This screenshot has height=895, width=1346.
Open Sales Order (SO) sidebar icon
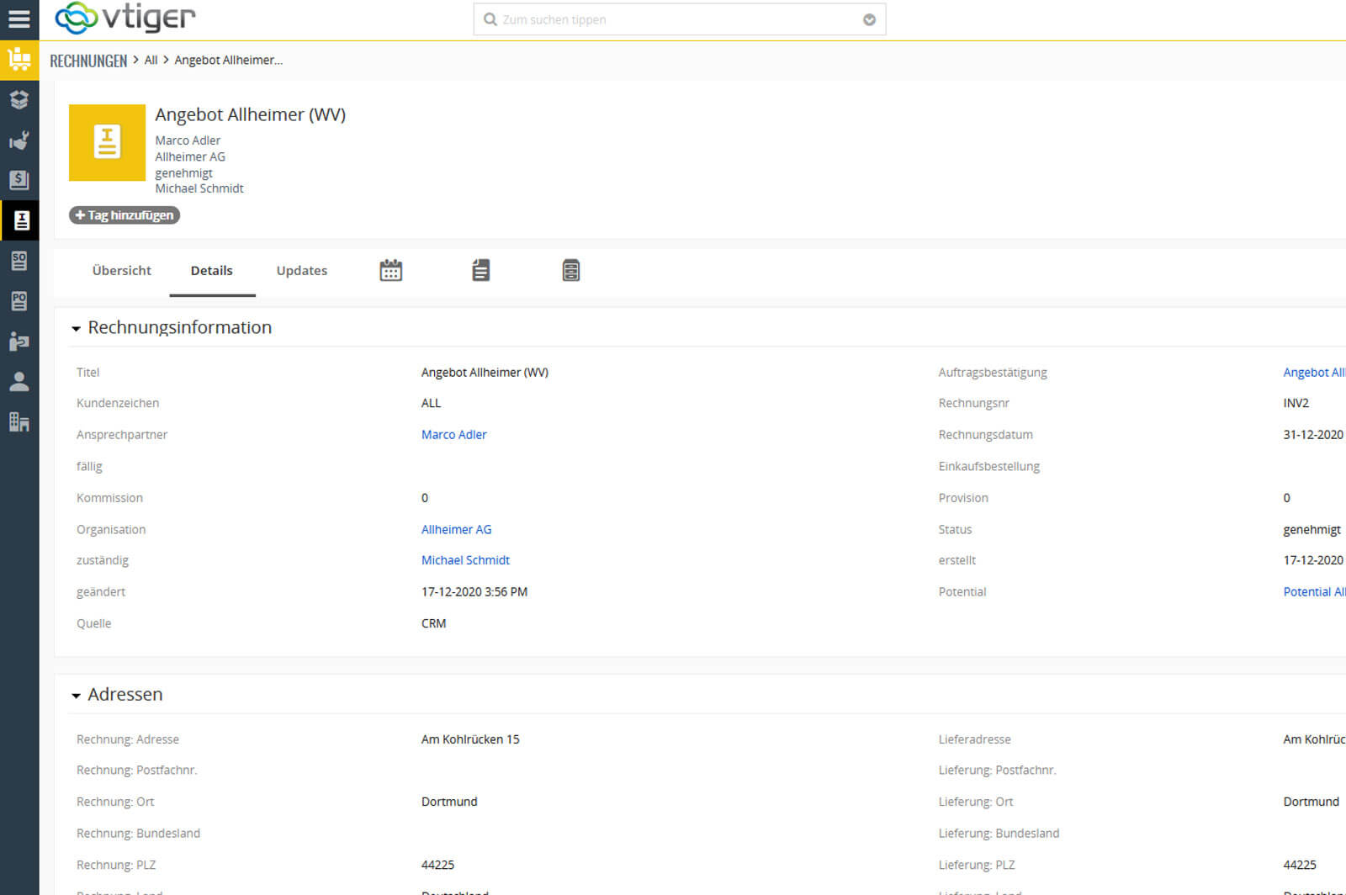point(19,261)
